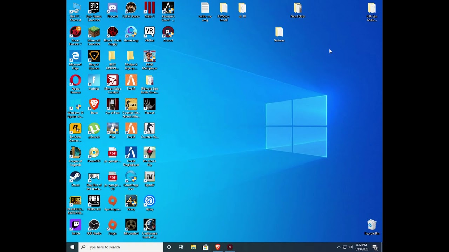The image size is (449, 252).
Task: Click the FiveM Singleplayer icon
Action: click(x=131, y=156)
